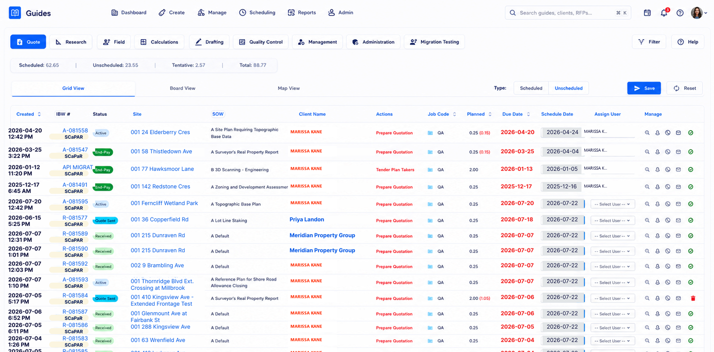Click the blue Save button

[644, 88]
